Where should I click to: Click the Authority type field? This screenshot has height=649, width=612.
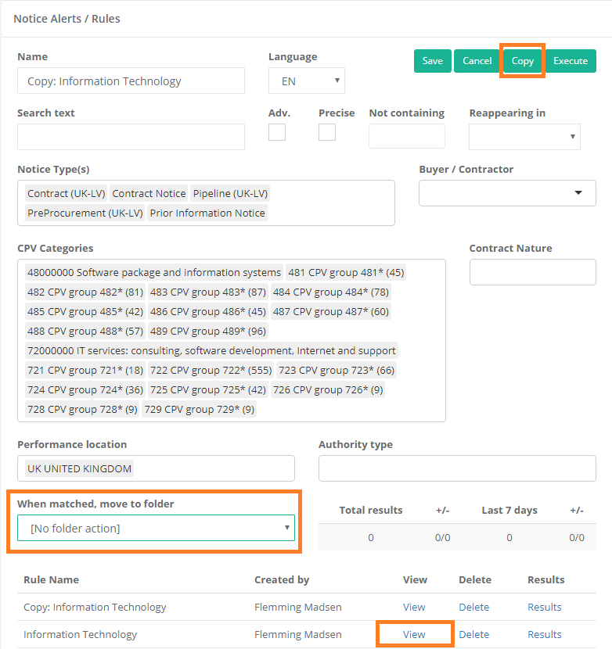click(457, 468)
